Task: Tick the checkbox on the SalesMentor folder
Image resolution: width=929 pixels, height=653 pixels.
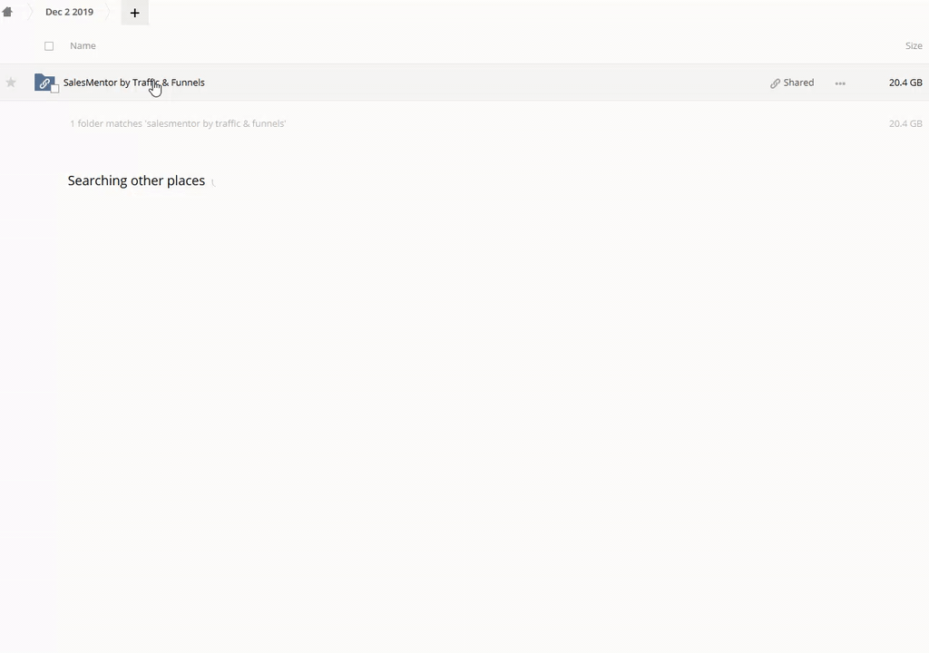Action: (x=54, y=89)
